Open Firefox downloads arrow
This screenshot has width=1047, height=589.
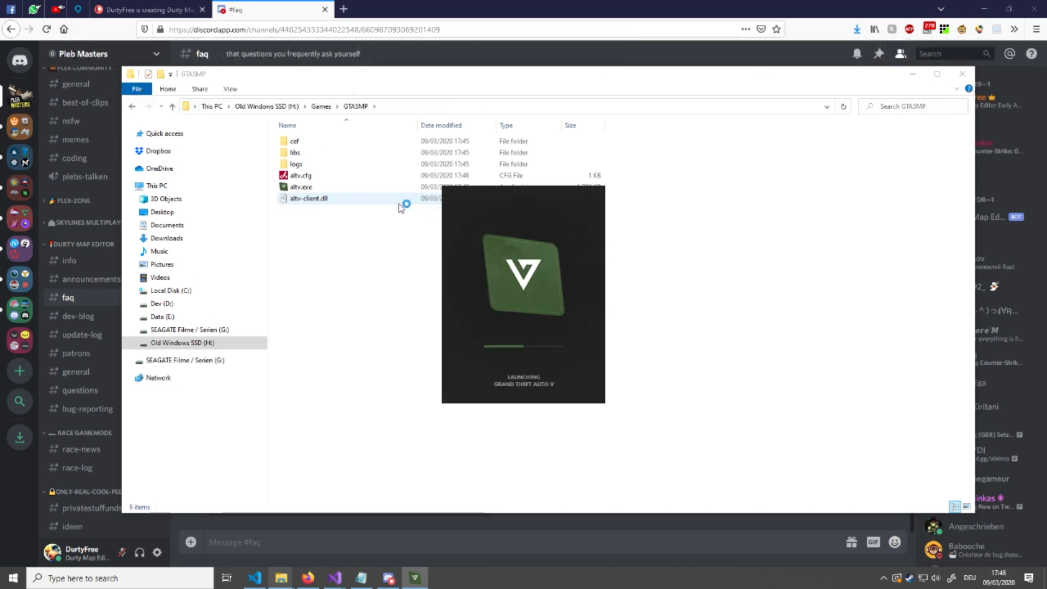[857, 29]
